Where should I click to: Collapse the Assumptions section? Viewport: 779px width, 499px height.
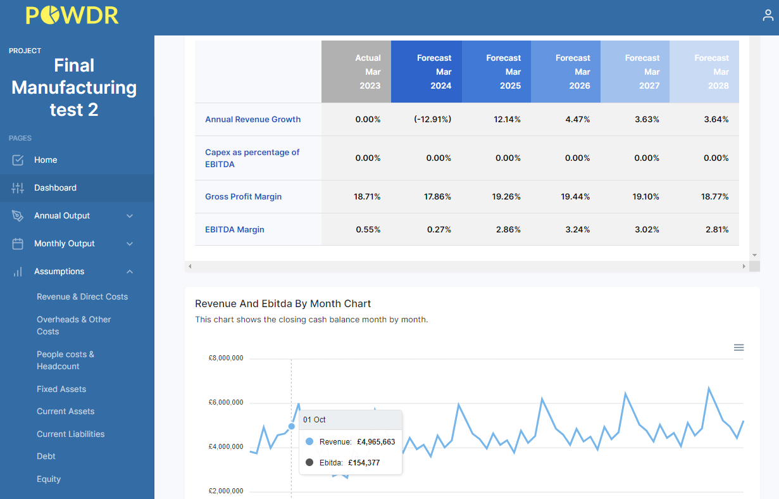point(130,271)
